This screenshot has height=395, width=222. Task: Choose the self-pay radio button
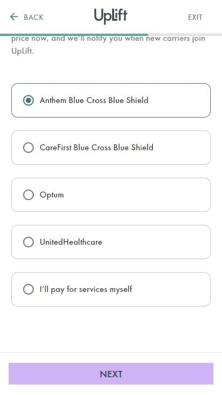click(28, 289)
